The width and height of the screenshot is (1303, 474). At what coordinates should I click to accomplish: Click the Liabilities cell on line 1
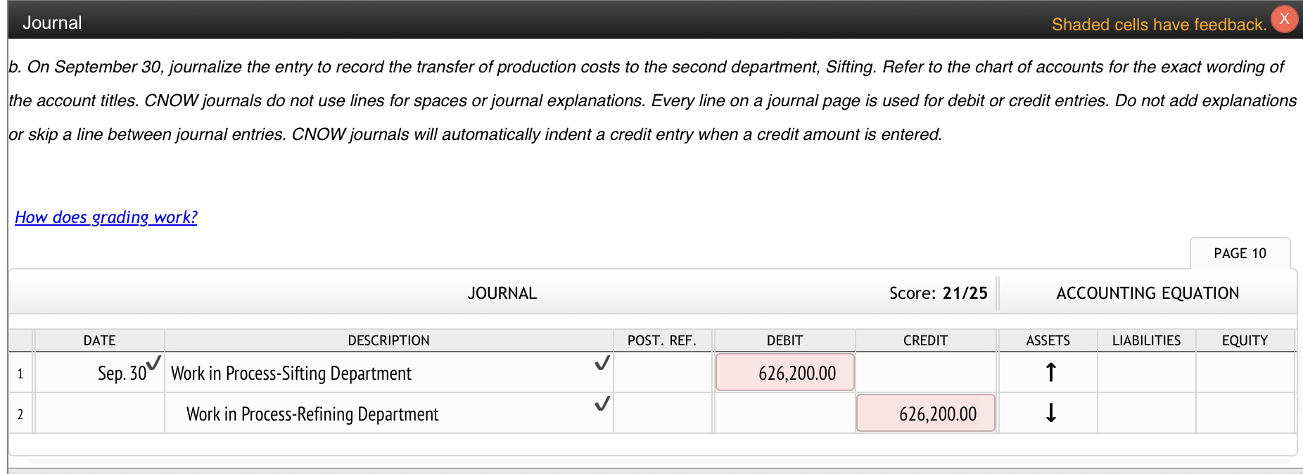1147,373
